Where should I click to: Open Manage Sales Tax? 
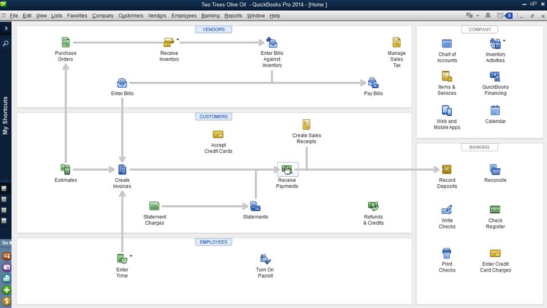[397, 43]
